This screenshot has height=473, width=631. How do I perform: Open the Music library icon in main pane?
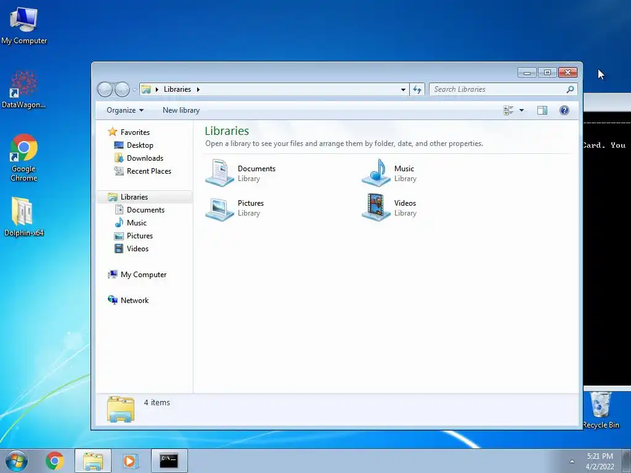[x=376, y=173]
